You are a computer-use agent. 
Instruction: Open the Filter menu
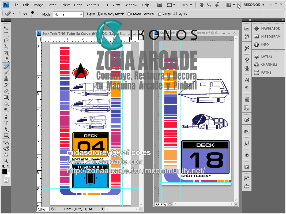coord(78,5)
